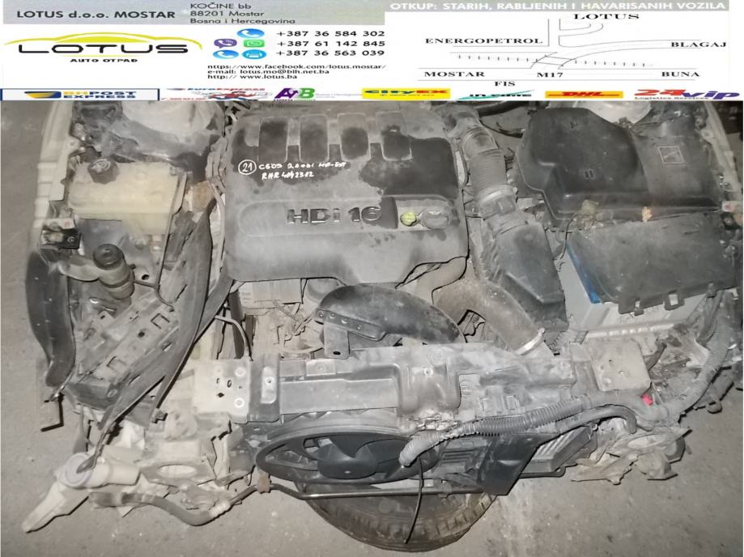Click the 'Bosna i Hercegovina' text
The height and width of the screenshot is (557, 744).
point(242,21)
